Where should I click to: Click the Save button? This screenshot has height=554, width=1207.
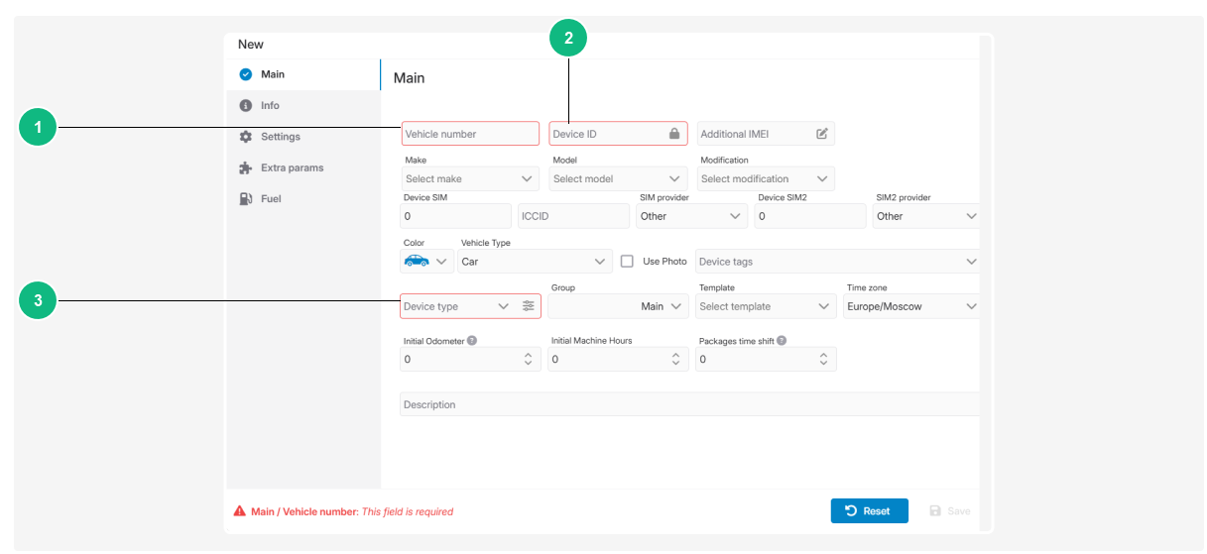point(949,511)
